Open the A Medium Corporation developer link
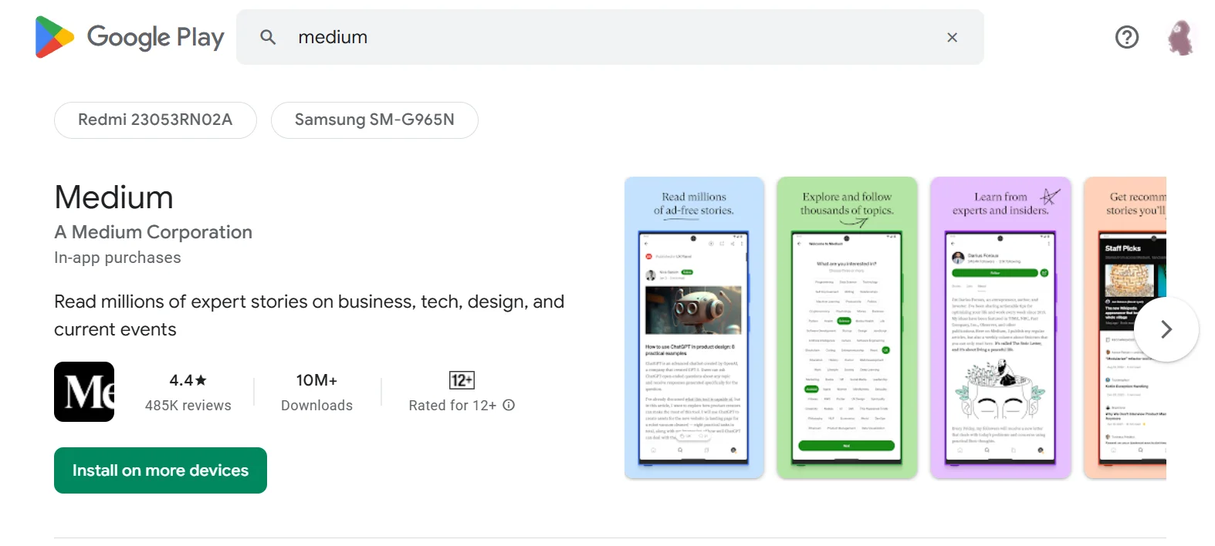 (x=153, y=232)
